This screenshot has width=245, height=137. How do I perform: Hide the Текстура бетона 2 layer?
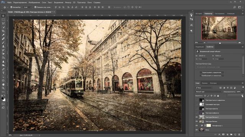point(196,117)
